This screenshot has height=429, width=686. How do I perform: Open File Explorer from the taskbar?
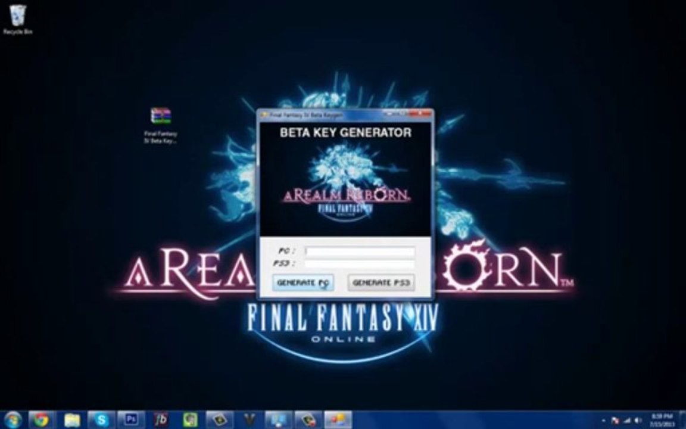(72, 420)
